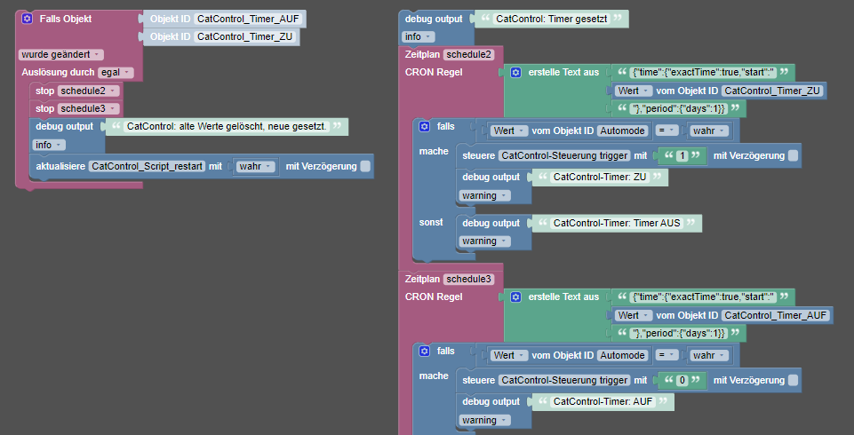
Task: Select the CatControl-Steuerung trigger object with value 1
Action: pyautogui.click(x=564, y=155)
